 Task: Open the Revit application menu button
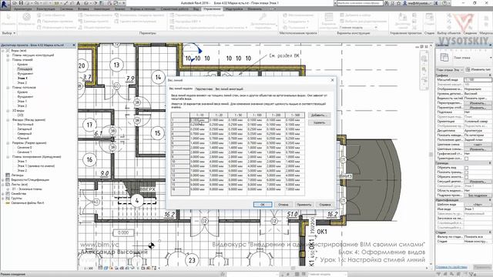(5, 5)
